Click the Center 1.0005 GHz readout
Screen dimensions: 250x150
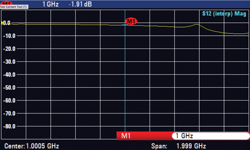32,146
